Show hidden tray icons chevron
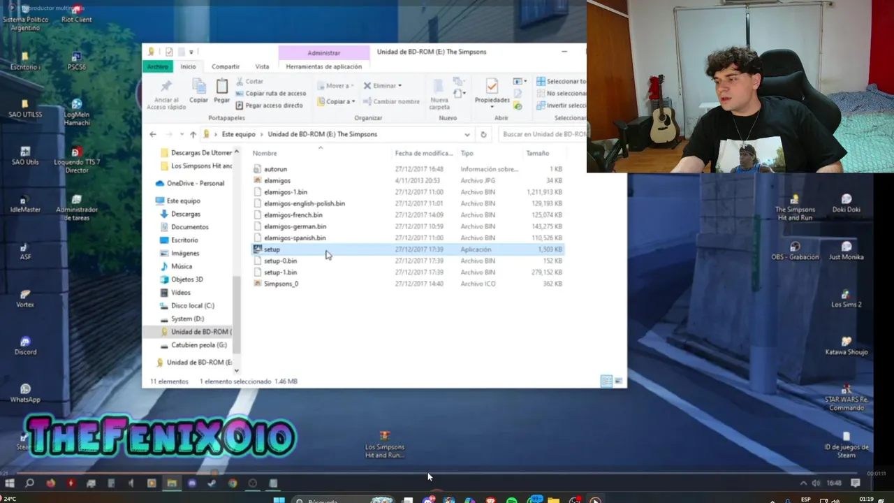894x503 pixels. point(803,483)
